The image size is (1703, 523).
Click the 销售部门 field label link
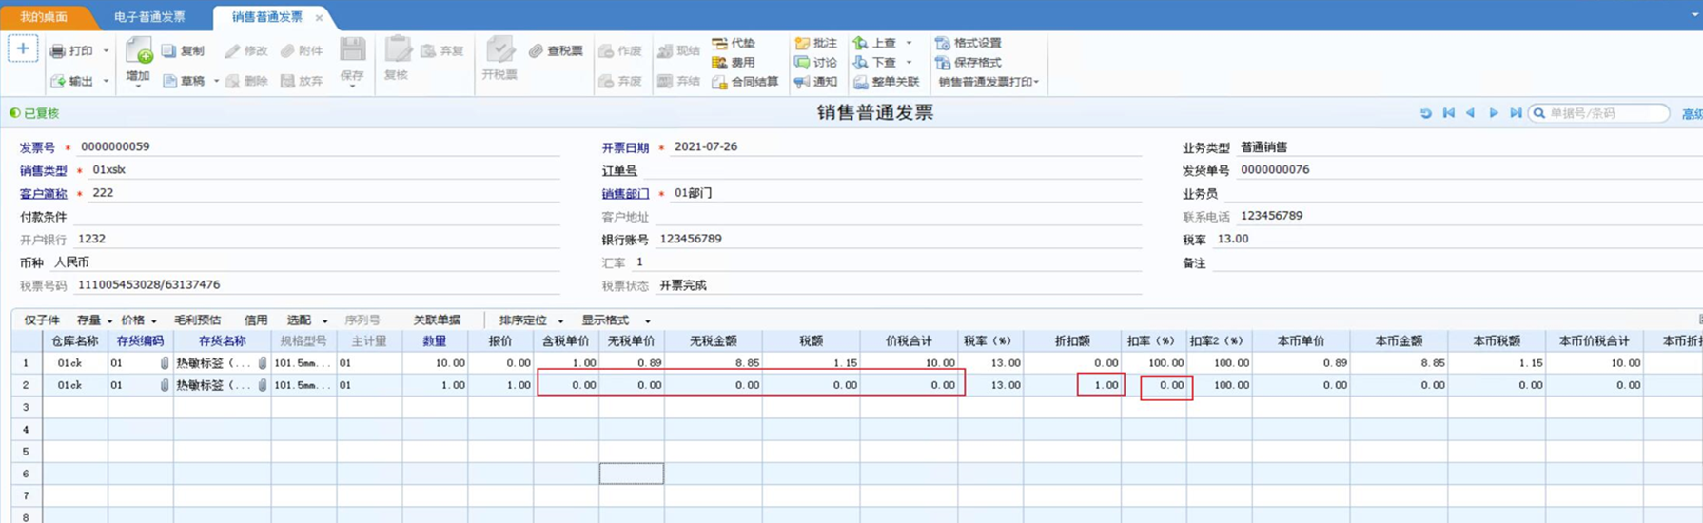click(x=625, y=194)
